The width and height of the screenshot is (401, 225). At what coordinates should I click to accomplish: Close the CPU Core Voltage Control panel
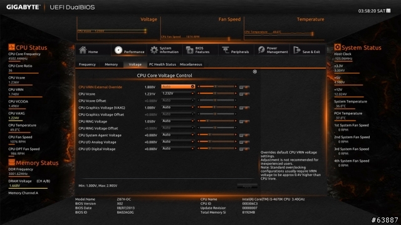[255, 72]
